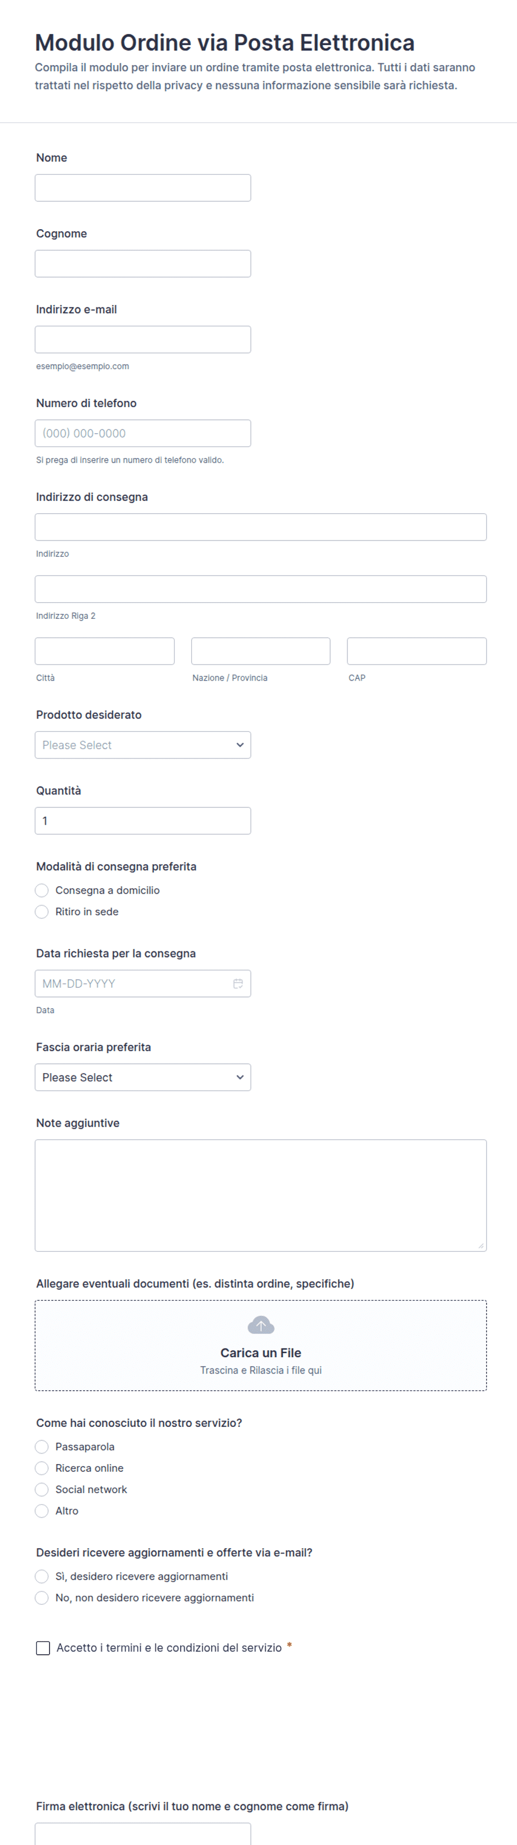517x1845 pixels.
Task: Tick the Accetto i termini checkbox
Action: (x=43, y=1648)
